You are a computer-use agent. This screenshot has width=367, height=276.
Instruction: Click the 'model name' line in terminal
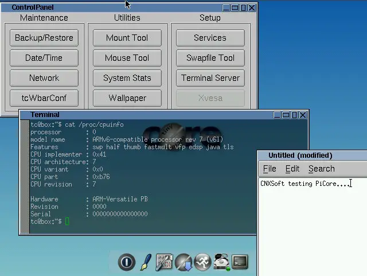tap(127, 139)
